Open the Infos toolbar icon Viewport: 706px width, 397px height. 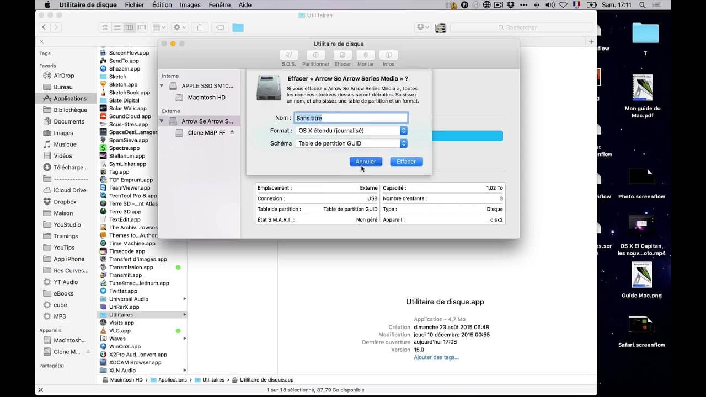click(x=388, y=55)
